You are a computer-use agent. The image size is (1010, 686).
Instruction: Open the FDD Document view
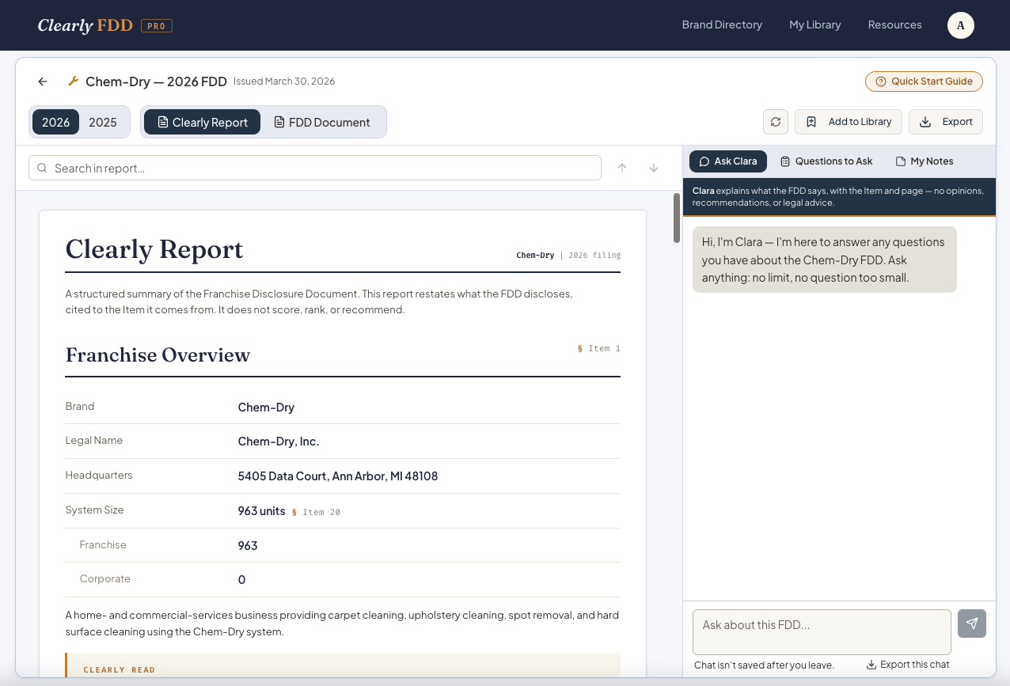pyautogui.click(x=322, y=122)
